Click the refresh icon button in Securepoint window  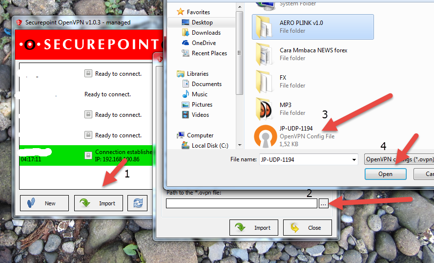click(x=138, y=203)
